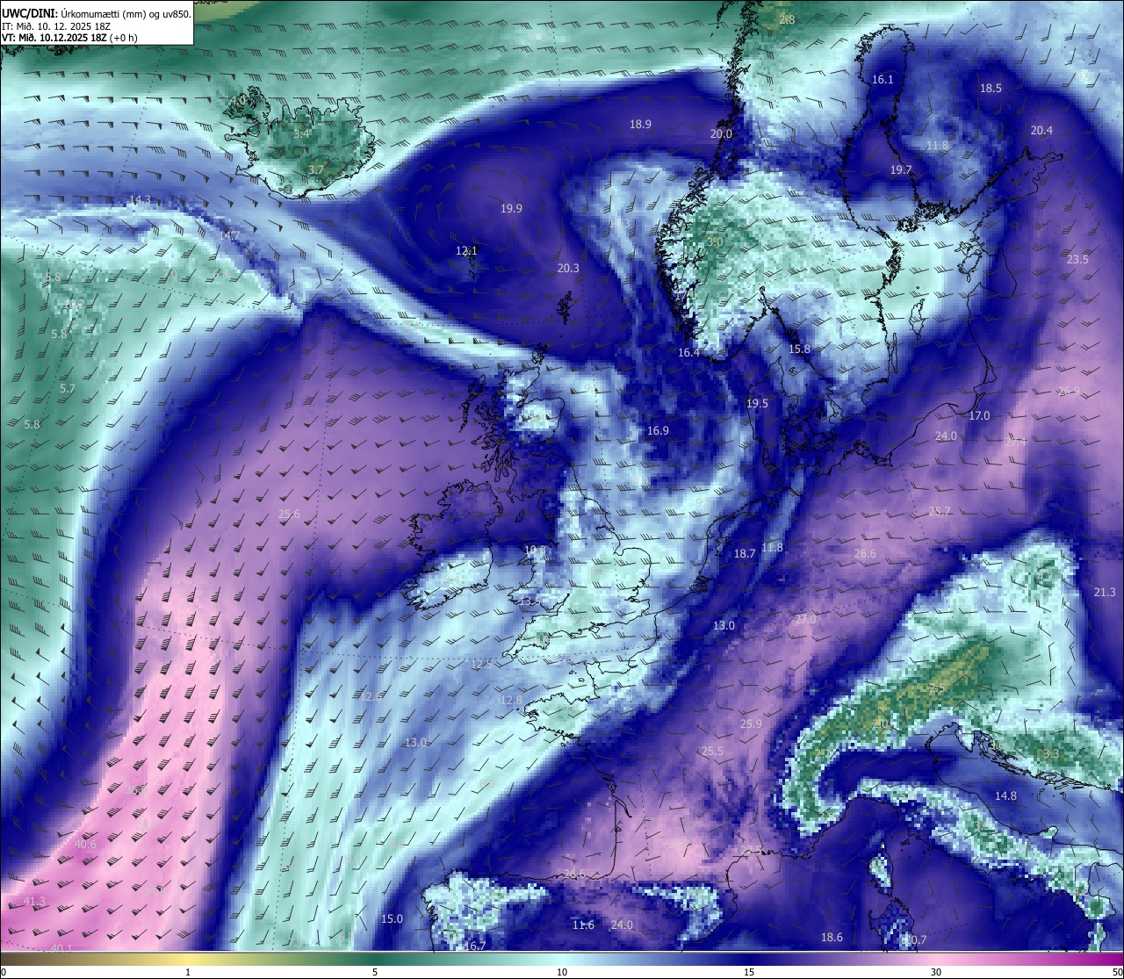
Task: Select the value label "14.7"
Action: point(229,236)
